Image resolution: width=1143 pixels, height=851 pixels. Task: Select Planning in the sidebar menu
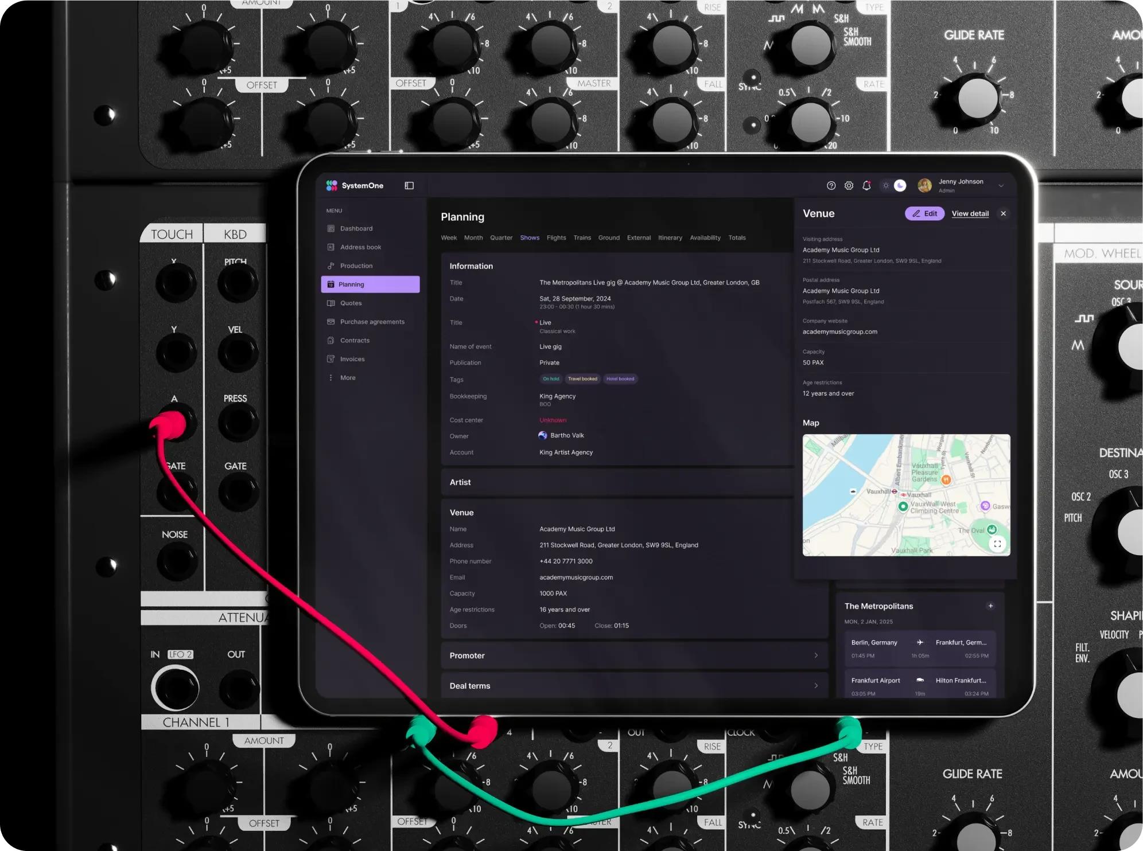point(371,284)
